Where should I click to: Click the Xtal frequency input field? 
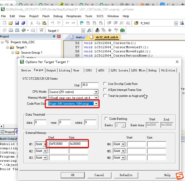(x=90, y=85)
